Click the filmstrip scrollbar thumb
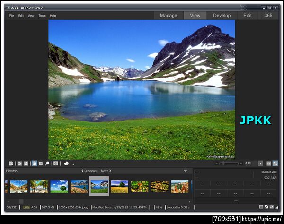Screen dimensions: 284x224 pyautogui.click(x=21, y=201)
